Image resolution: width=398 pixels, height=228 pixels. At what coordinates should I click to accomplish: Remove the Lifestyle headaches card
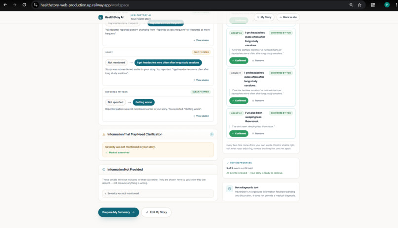pyautogui.click(x=258, y=60)
